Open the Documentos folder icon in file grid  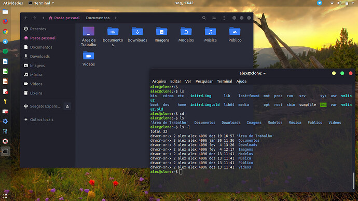pyautogui.click(x=113, y=31)
